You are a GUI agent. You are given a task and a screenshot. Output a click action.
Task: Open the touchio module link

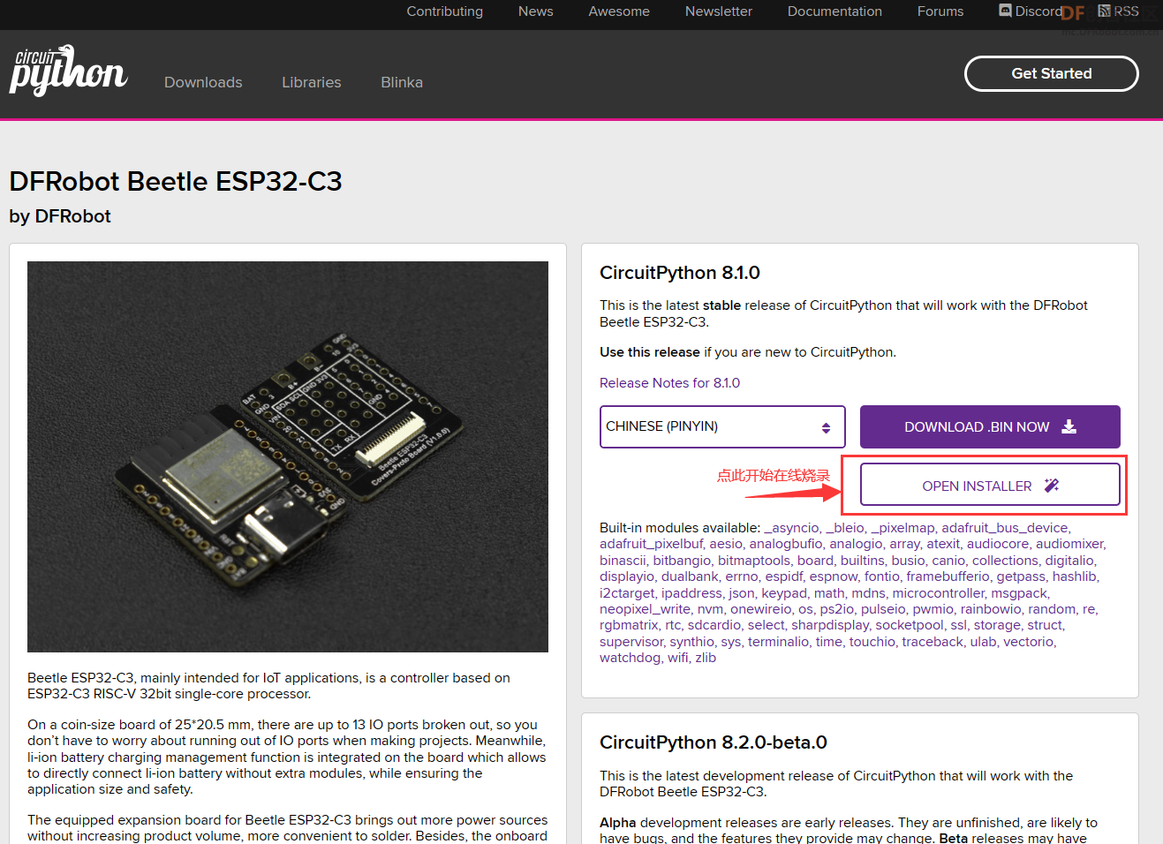pos(872,642)
